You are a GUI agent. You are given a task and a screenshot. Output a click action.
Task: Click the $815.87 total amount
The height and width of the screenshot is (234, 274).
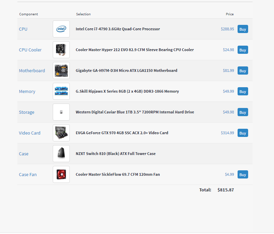pyautogui.click(x=226, y=190)
